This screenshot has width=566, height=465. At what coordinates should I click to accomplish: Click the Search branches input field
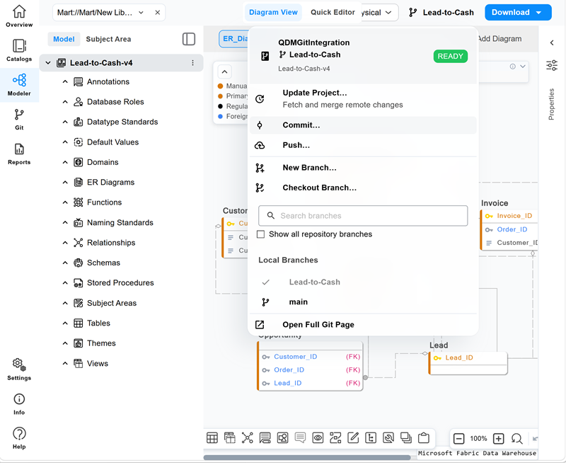(363, 216)
